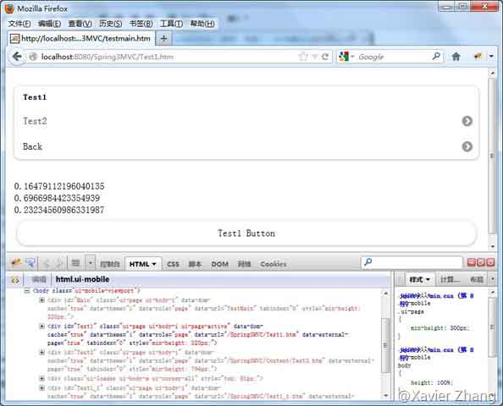
Task: Click the arrow icon on Test2 row
Action: coord(467,121)
